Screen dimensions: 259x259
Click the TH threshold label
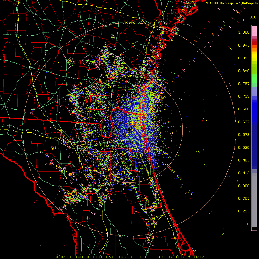point(247,224)
